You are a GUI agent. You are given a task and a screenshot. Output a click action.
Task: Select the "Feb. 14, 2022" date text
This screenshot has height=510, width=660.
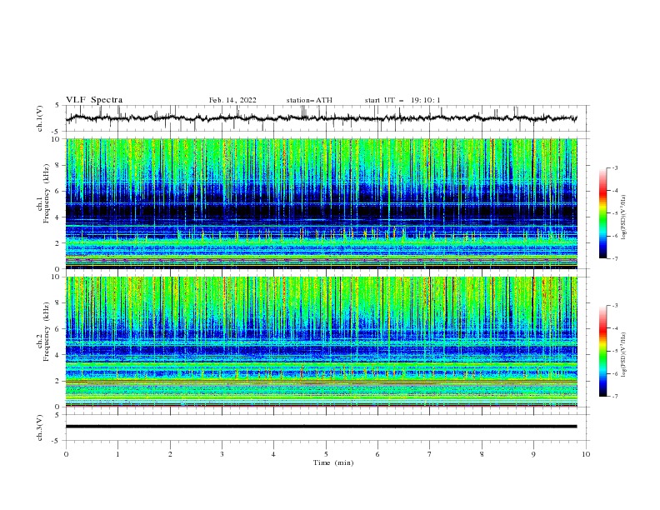[232, 100]
